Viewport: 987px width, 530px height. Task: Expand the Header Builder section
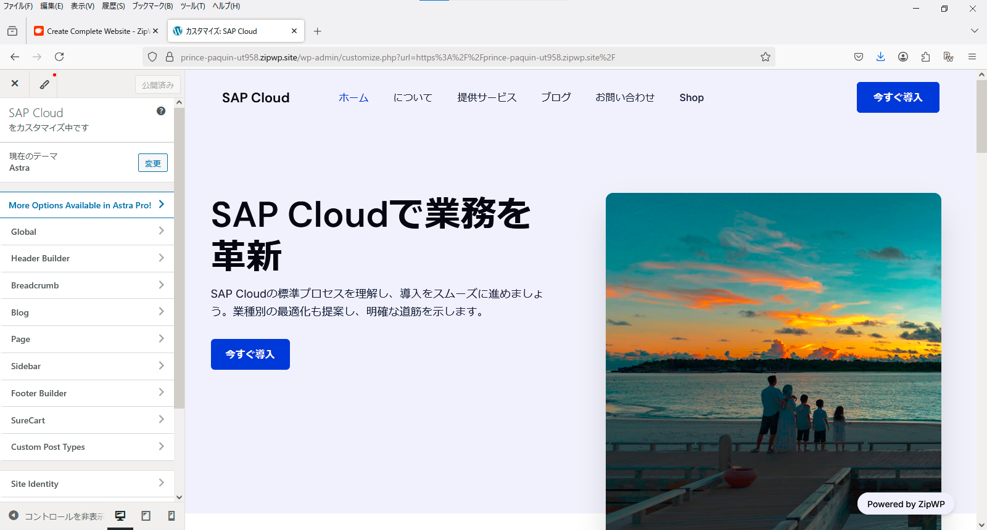click(x=87, y=258)
